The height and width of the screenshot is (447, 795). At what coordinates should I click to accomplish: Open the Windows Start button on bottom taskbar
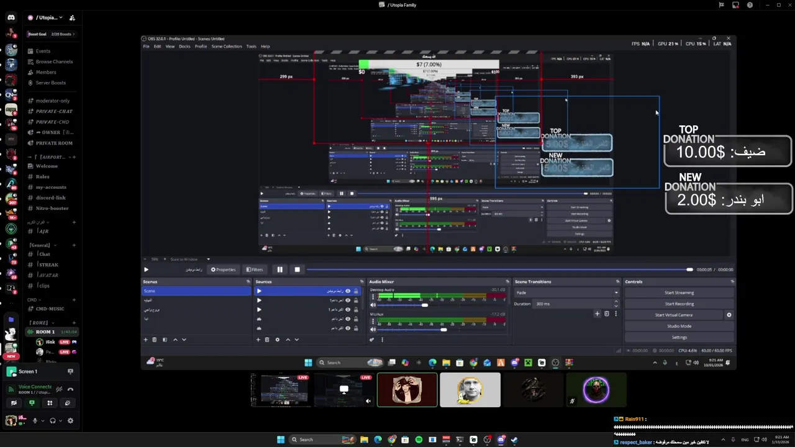click(281, 440)
